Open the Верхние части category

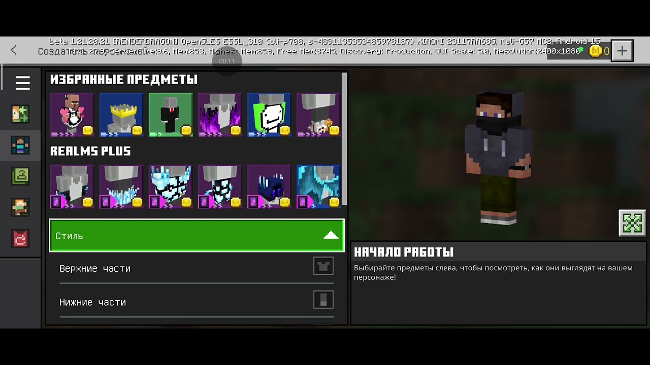(x=197, y=268)
